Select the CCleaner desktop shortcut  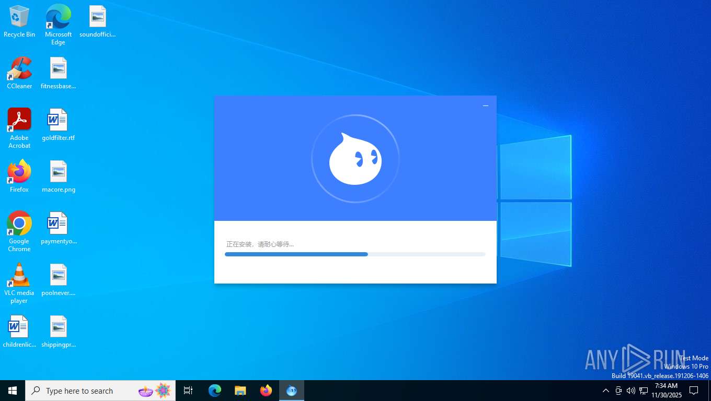pos(19,73)
